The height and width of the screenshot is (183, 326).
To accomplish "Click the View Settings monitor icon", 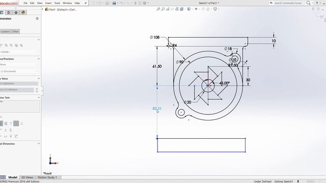I will click(x=215, y=9).
